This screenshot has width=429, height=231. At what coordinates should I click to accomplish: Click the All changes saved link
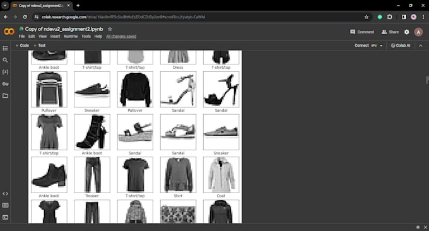click(x=121, y=37)
